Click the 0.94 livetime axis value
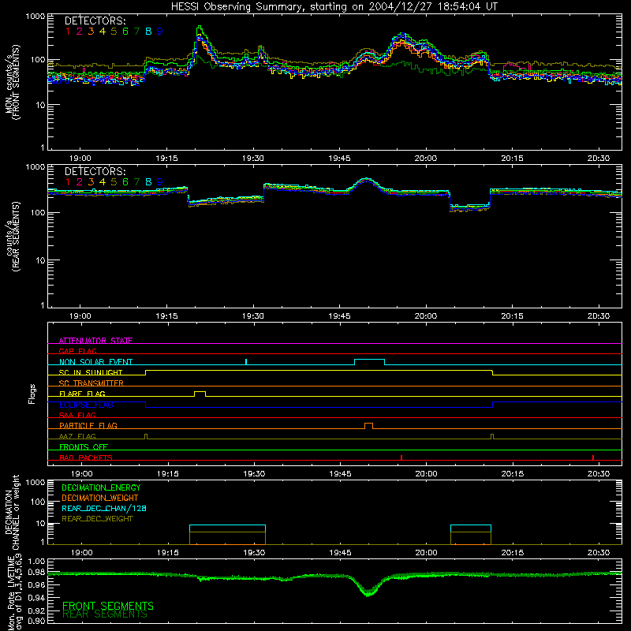This screenshot has height=631, width=631. pos(36,598)
